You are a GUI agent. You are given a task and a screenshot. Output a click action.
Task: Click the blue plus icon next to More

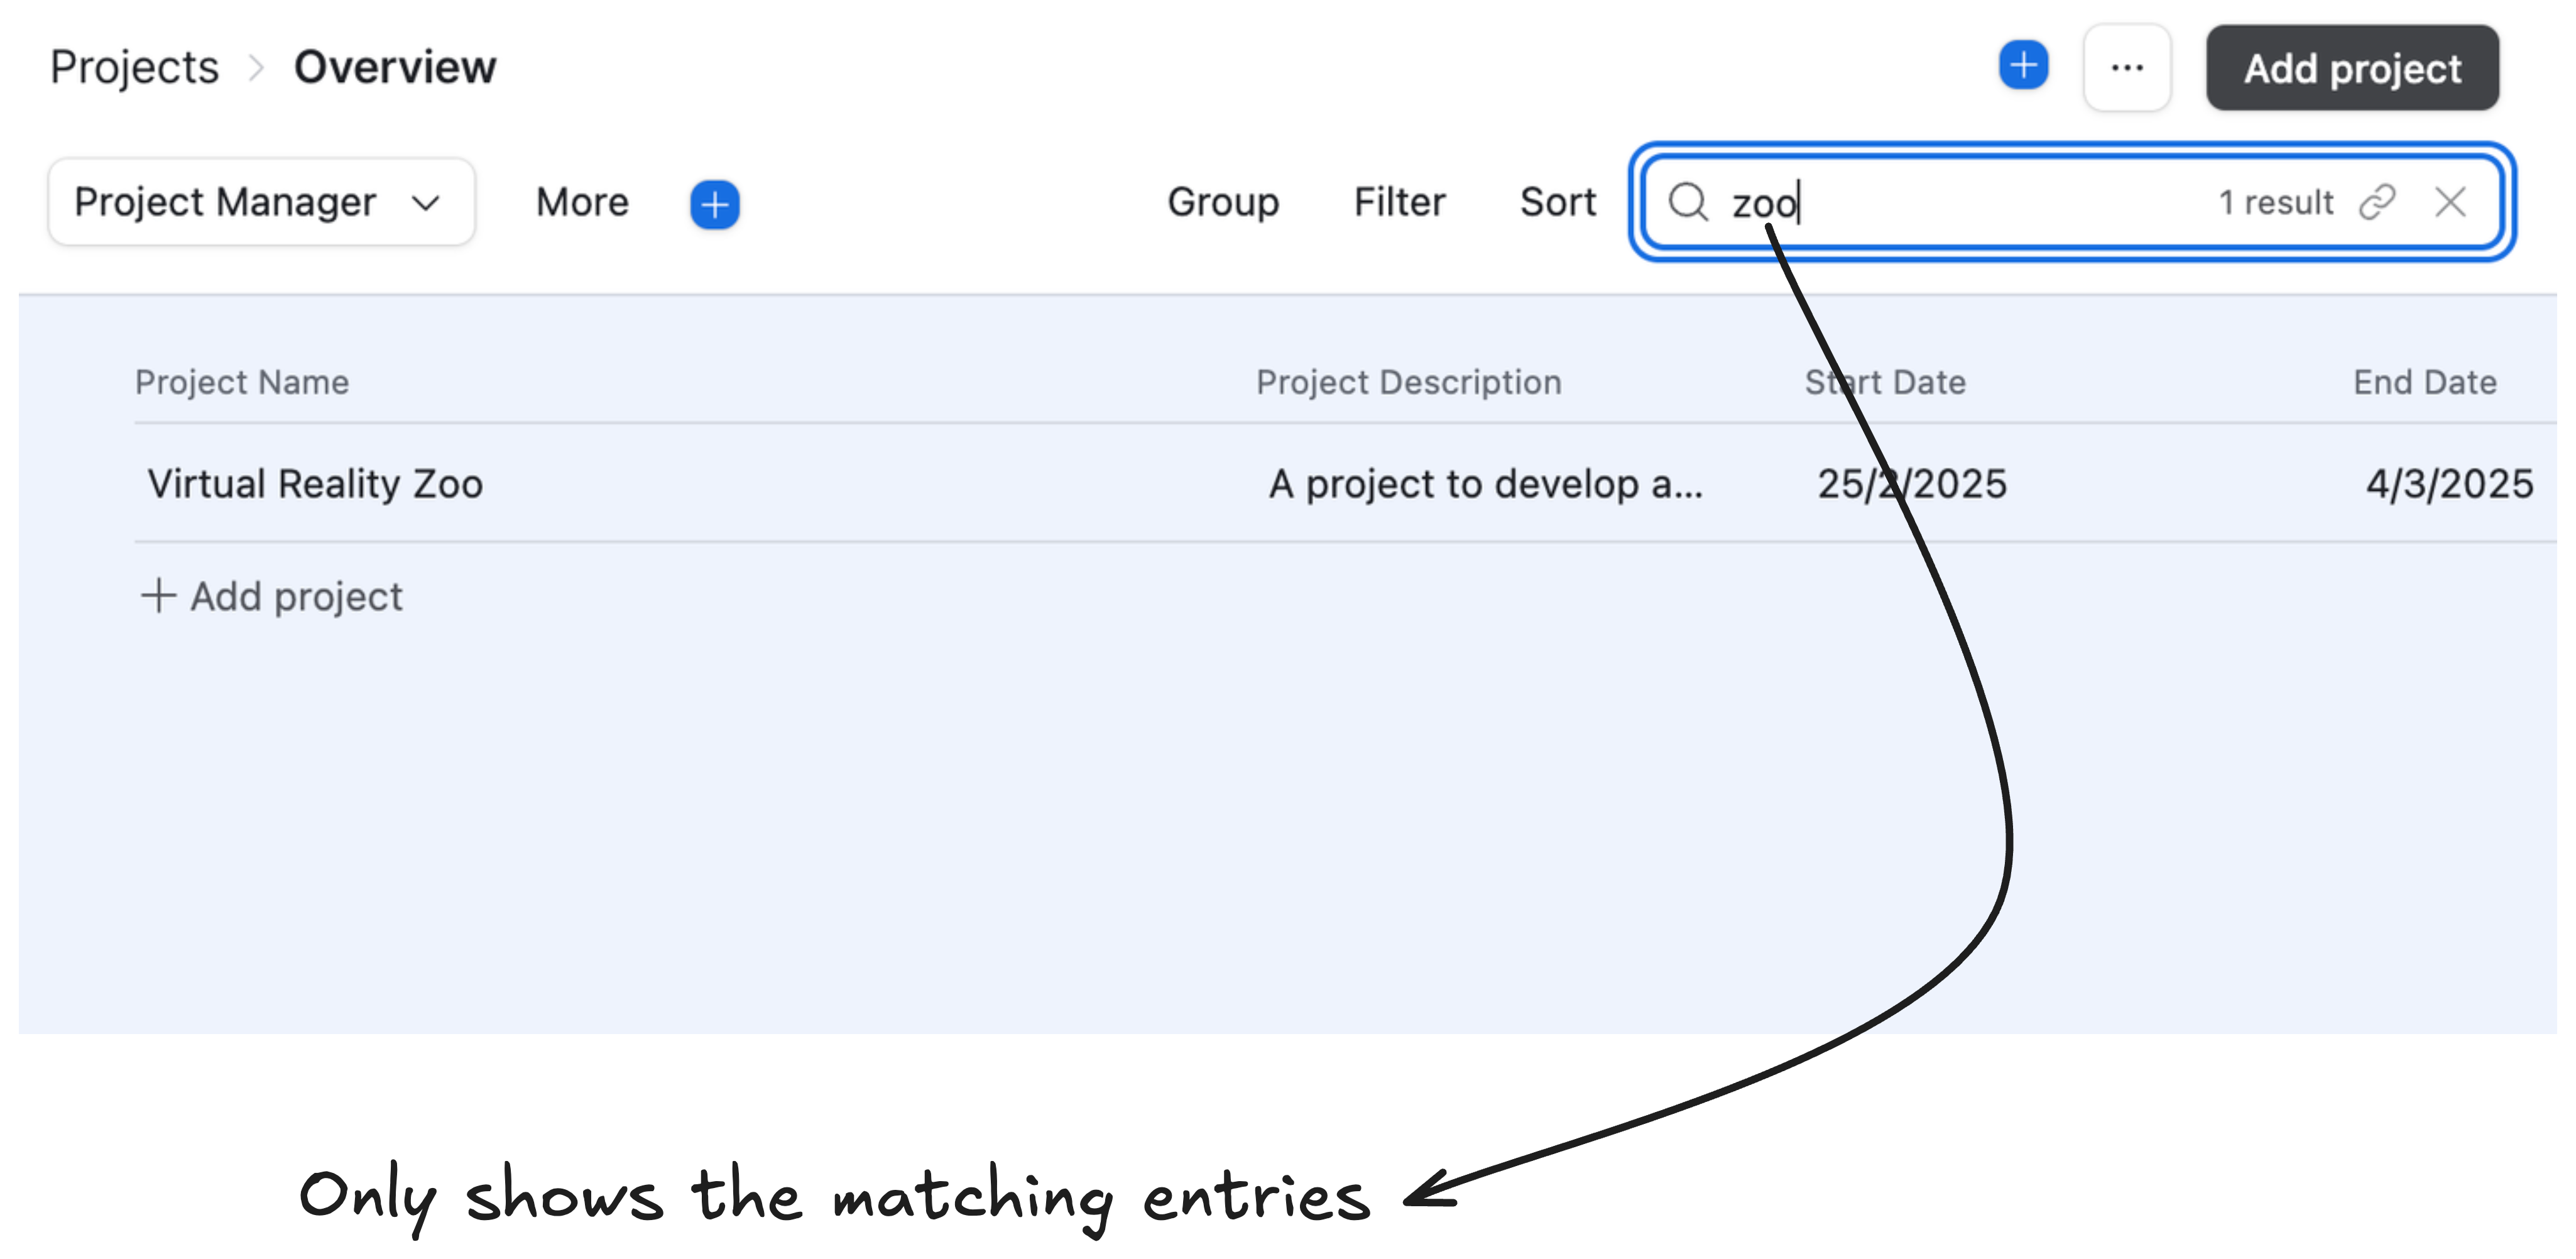714,204
